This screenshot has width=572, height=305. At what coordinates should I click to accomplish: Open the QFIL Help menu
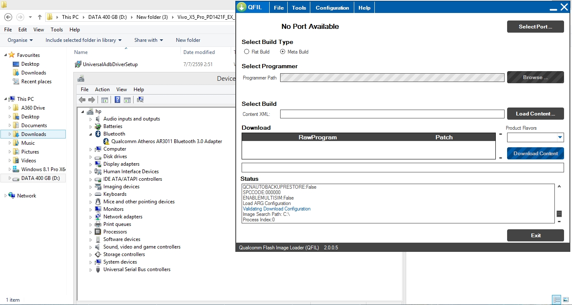[364, 8]
